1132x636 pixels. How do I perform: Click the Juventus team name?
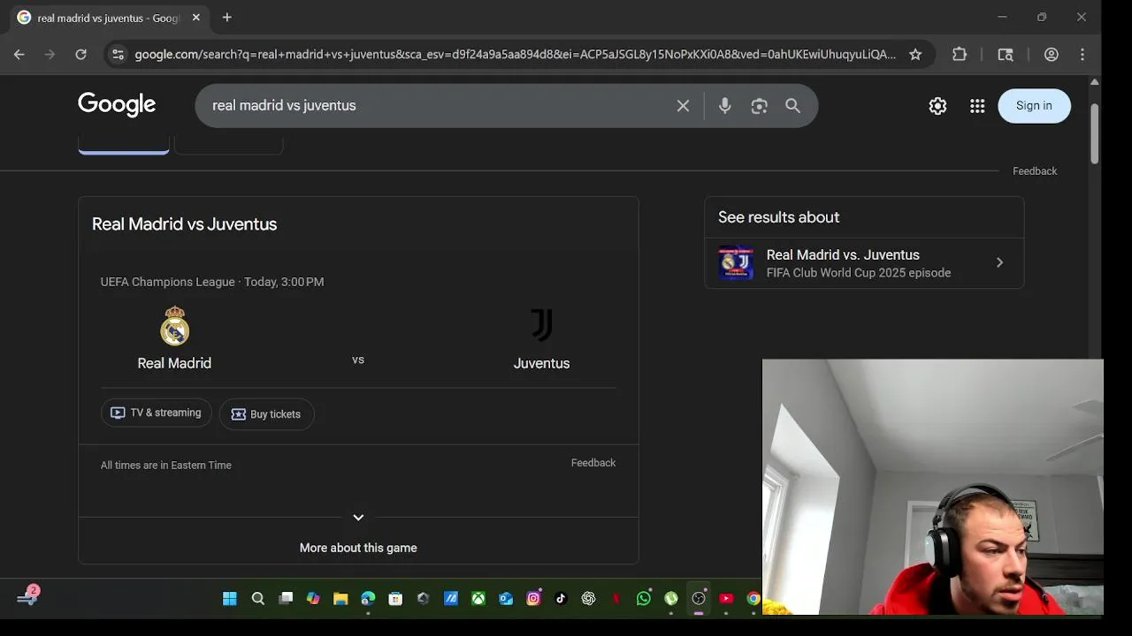[541, 363]
